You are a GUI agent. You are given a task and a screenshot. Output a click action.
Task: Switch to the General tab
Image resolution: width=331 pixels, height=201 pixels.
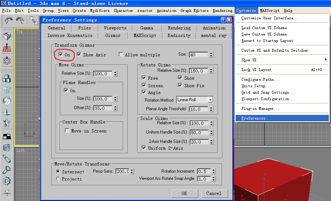pyautogui.click(x=57, y=28)
